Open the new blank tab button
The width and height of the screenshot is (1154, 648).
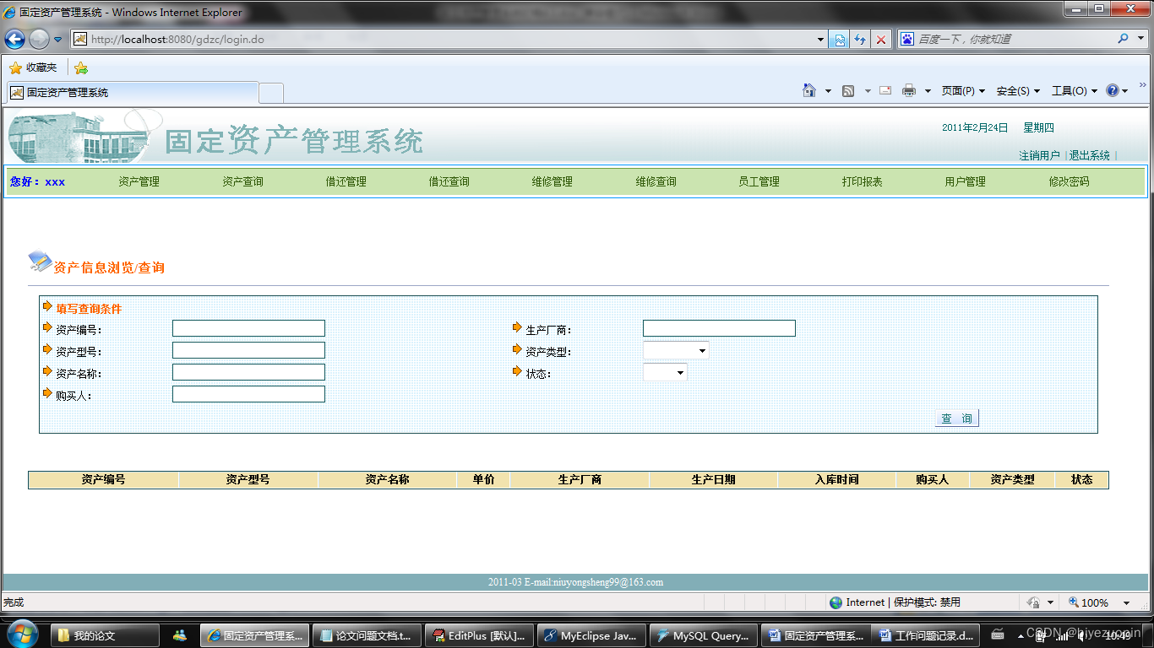click(x=270, y=93)
